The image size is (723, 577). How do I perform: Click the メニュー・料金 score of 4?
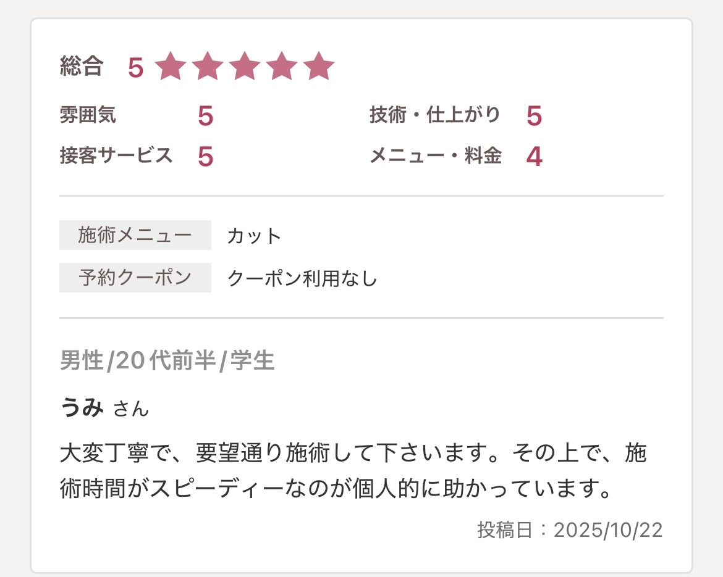coord(534,157)
